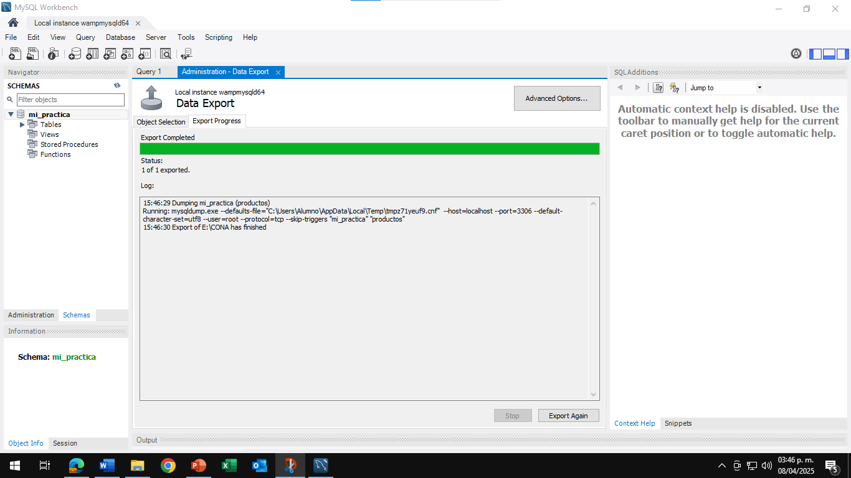
Task: Click the Advanced Options button
Action: [x=557, y=98]
